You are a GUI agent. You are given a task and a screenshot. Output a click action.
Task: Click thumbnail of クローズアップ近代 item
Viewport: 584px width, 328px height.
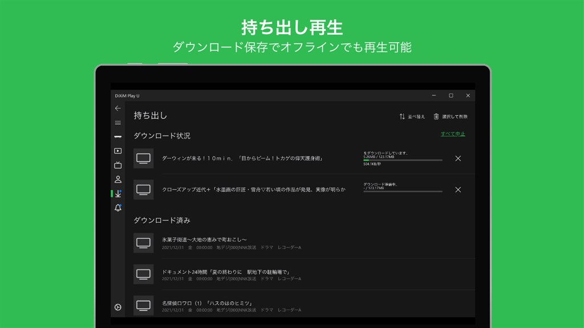(143, 190)
